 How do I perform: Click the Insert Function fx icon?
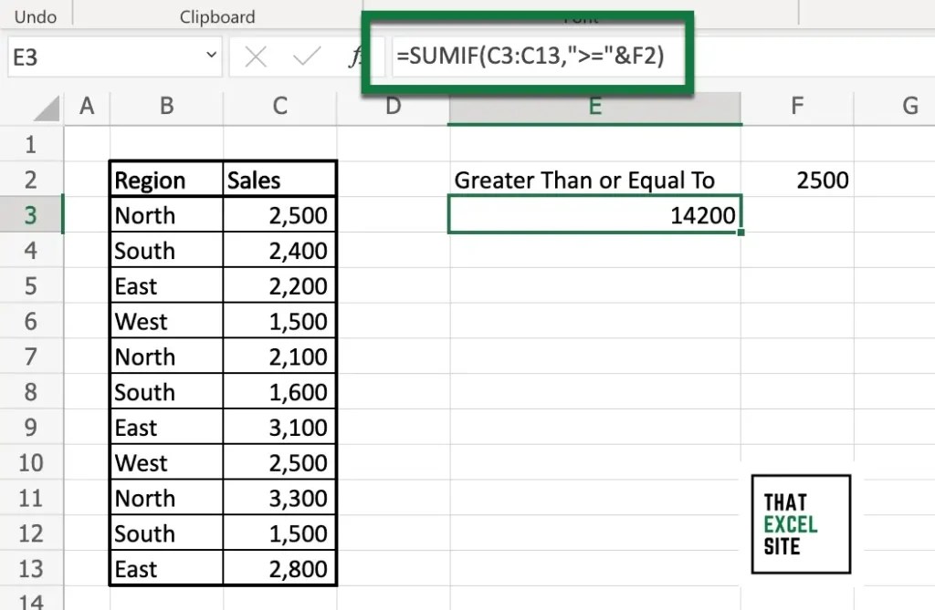pos(356,56)
